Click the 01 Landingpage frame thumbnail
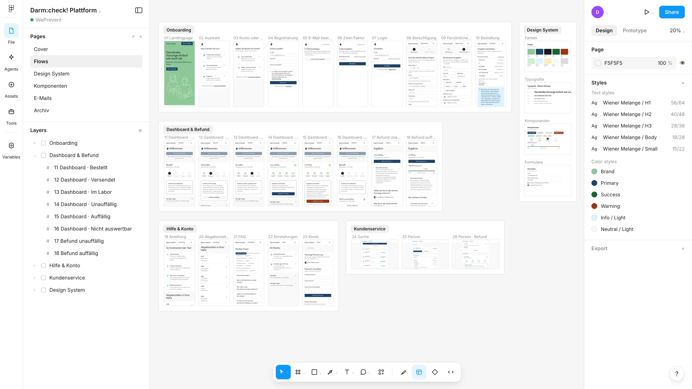The image size is (692, 389). coord(179,73)
